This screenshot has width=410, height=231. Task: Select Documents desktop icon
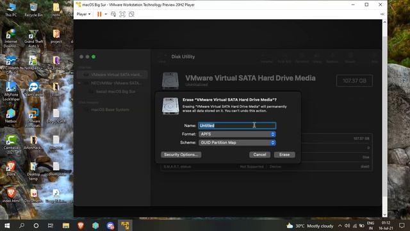point(33,195)
